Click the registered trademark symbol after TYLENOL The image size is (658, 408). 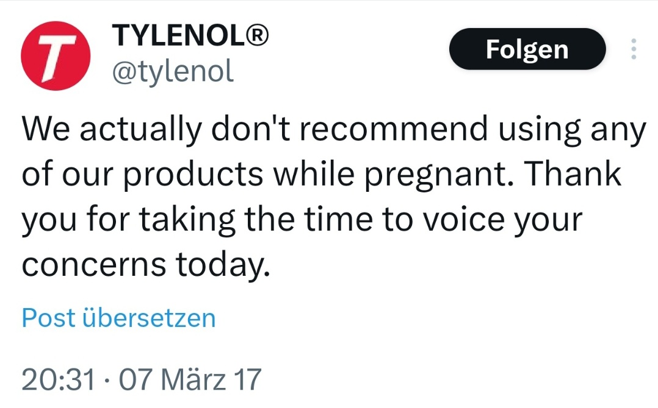coord(256,35)
